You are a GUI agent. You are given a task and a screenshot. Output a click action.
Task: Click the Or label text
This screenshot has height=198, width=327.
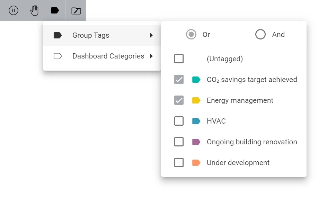coord(206,35)
